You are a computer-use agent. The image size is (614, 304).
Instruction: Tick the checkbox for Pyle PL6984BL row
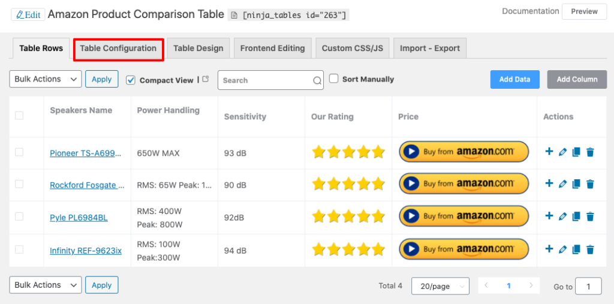click(x=19, y=216)
